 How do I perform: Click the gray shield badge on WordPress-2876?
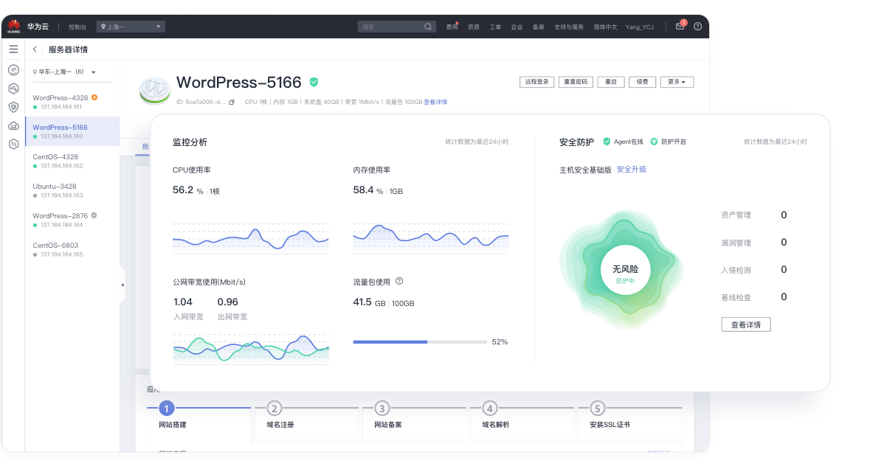point(94,215)
